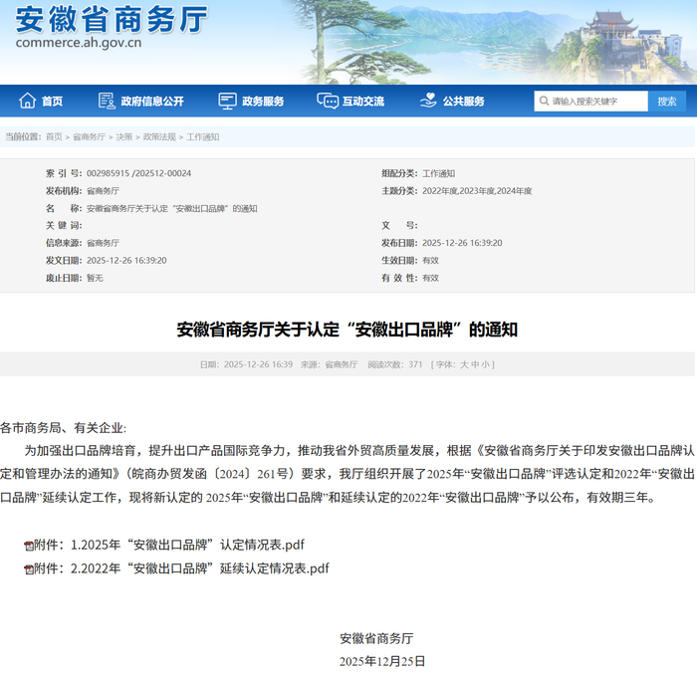Click the government information disclosure icon
This screenshot has width=697, height=673.
click(107, 101)
